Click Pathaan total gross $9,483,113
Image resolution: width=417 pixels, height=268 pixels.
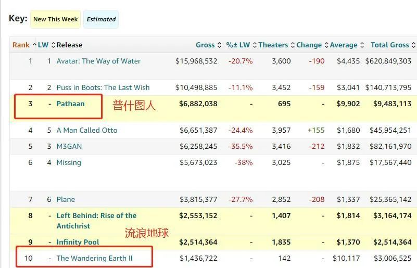(x=392, y=104)
